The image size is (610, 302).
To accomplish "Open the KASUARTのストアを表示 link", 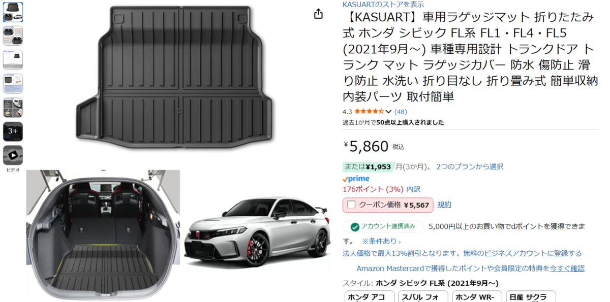I will point(383,4).
